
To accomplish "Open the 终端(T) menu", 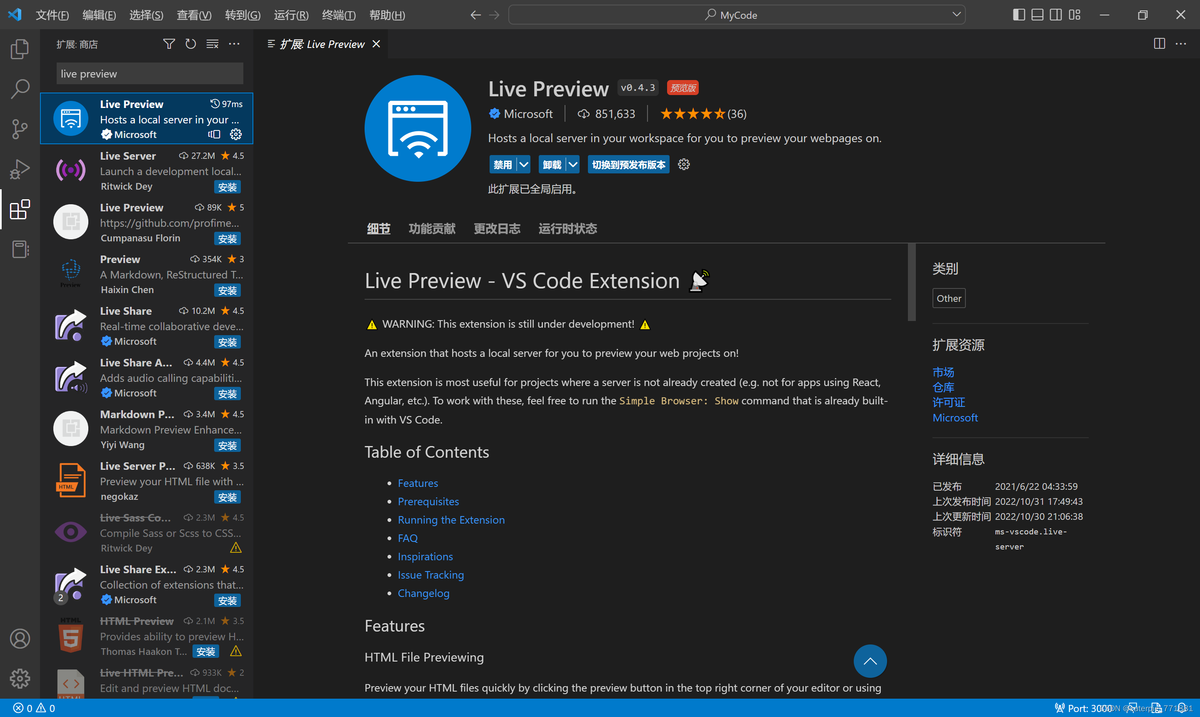I will tap(339, 15).
